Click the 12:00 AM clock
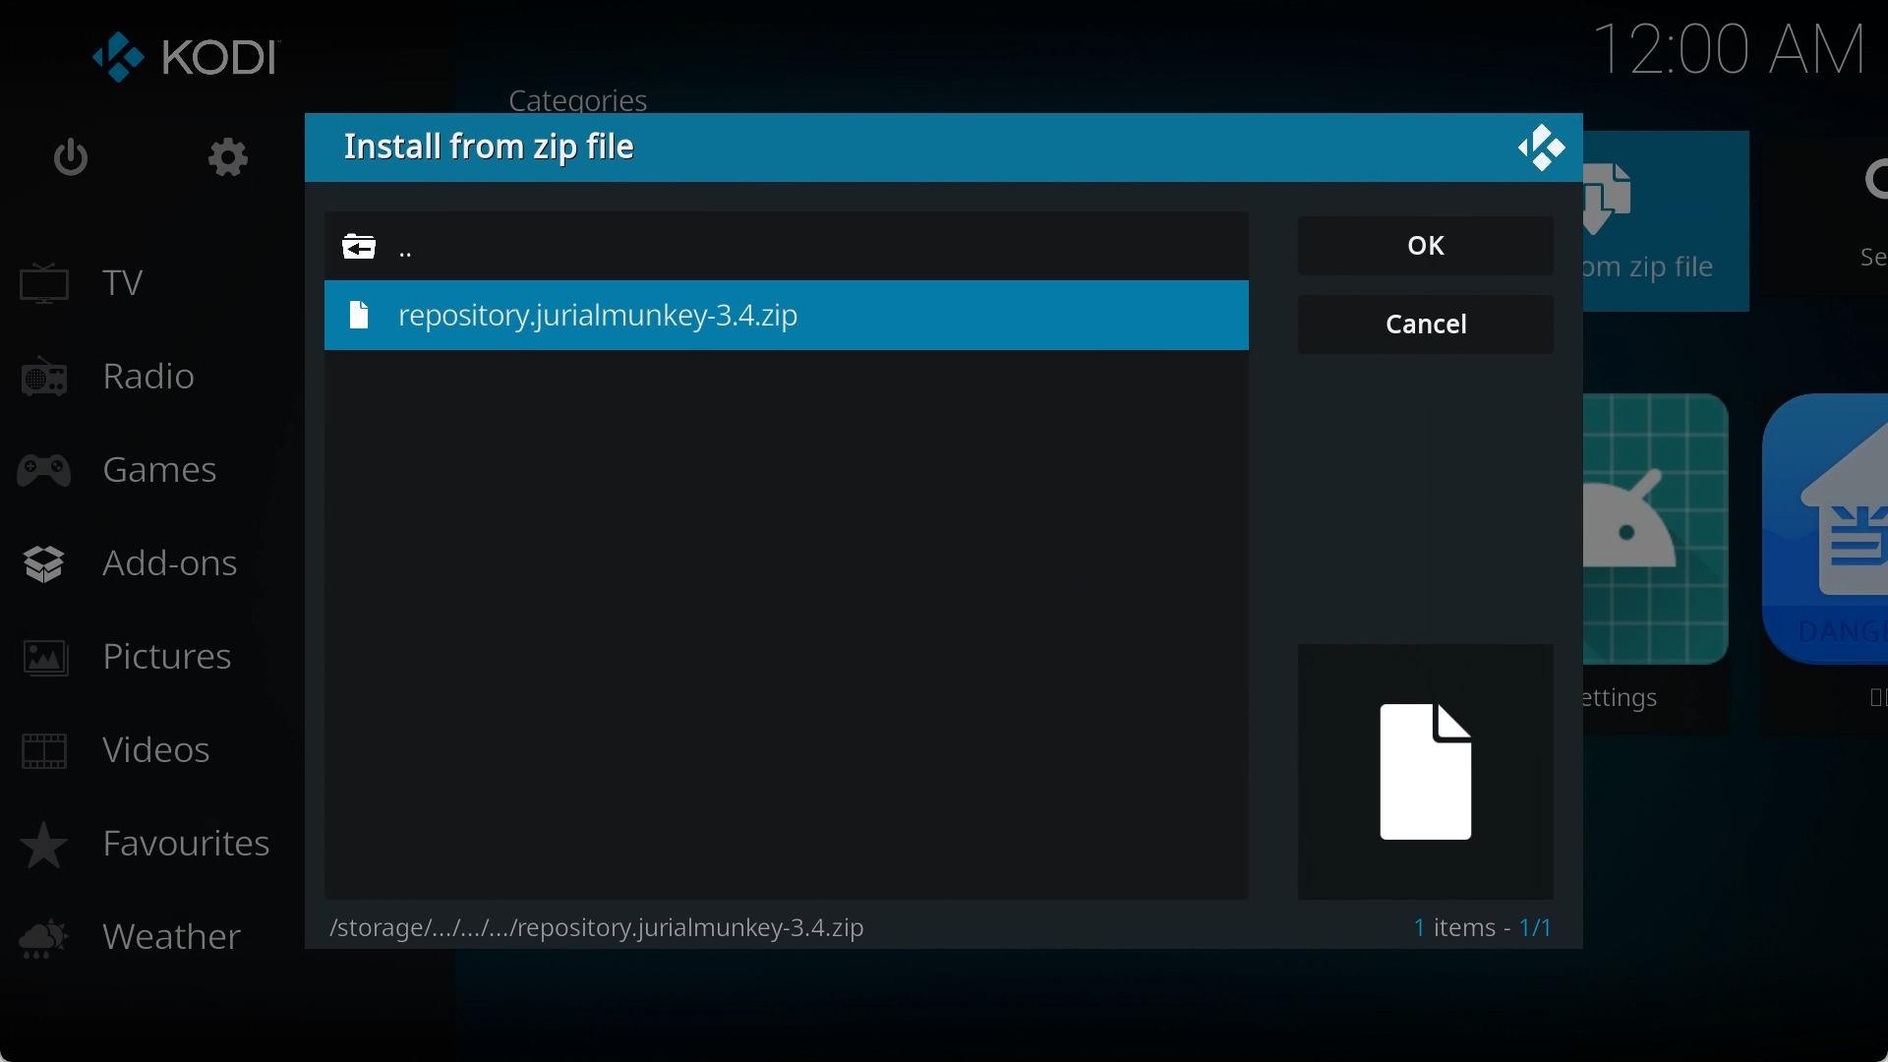 (x=1730, y=49)
